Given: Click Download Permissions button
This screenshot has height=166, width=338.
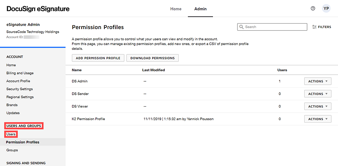Looking at the screenshot, I should pos(153,58).
